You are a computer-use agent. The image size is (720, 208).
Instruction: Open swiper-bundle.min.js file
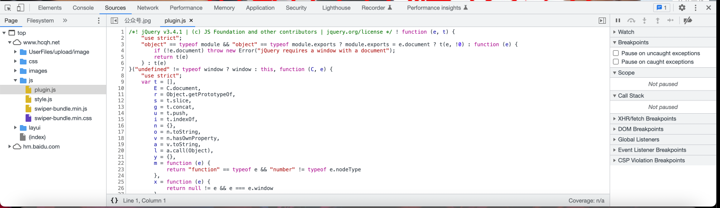coord(61,109)
